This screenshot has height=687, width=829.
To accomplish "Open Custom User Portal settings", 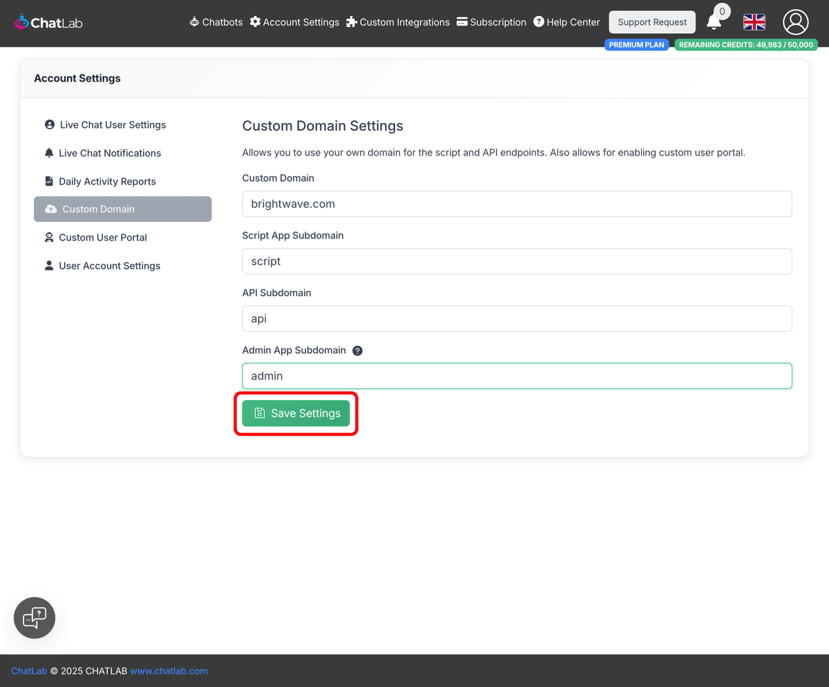I will 104,237.
